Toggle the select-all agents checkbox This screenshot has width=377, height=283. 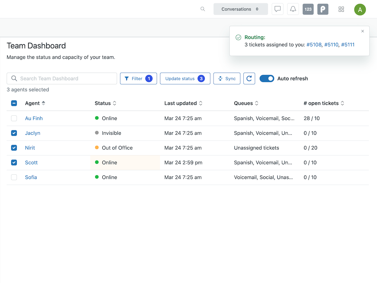click(14, 103)
